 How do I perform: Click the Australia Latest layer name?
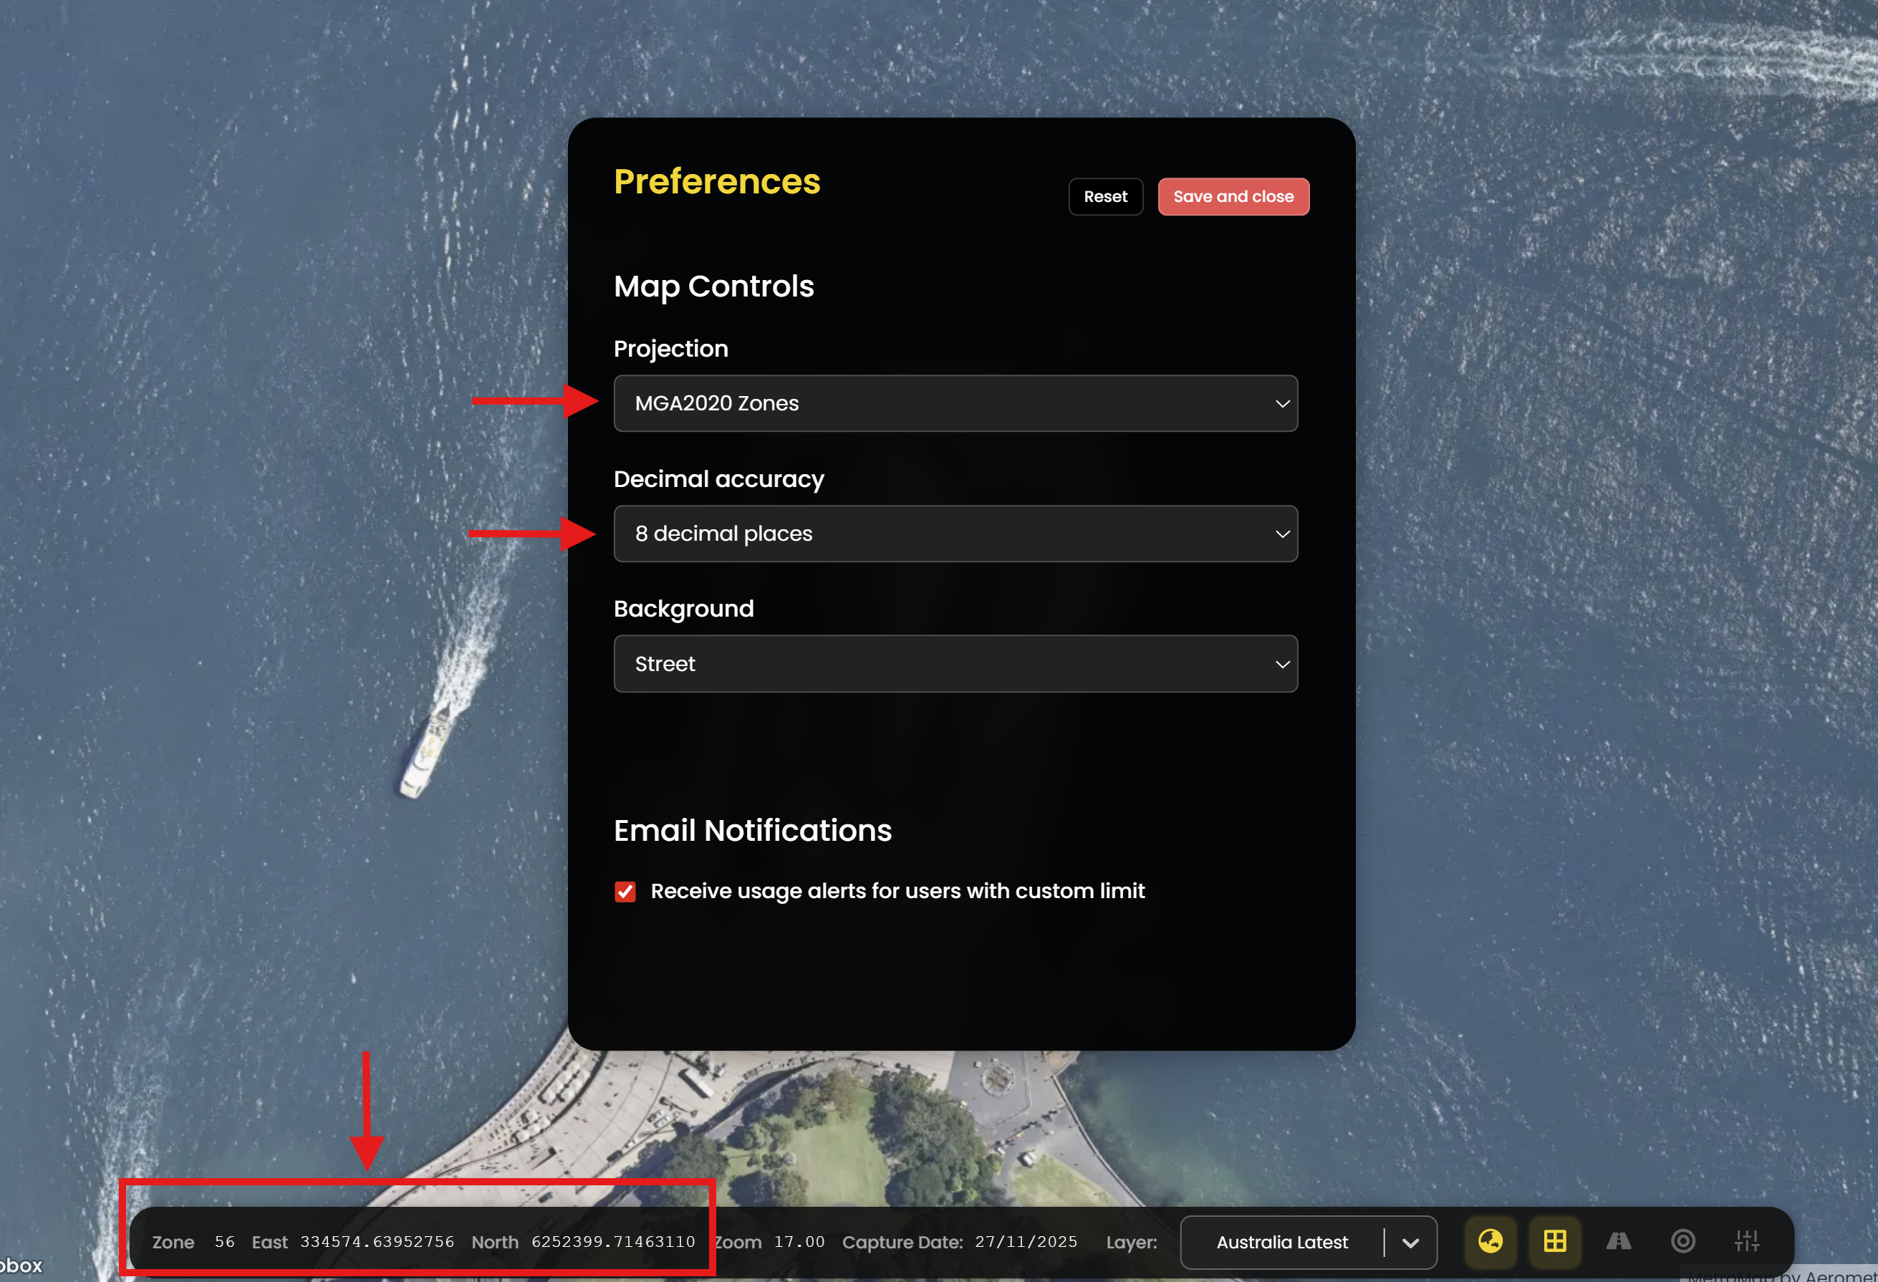(x=1281, y=1243)
